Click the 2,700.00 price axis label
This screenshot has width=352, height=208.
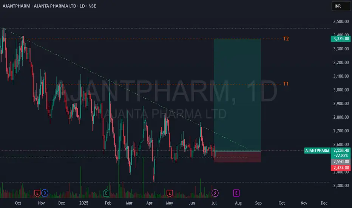[x=341, y=131]
